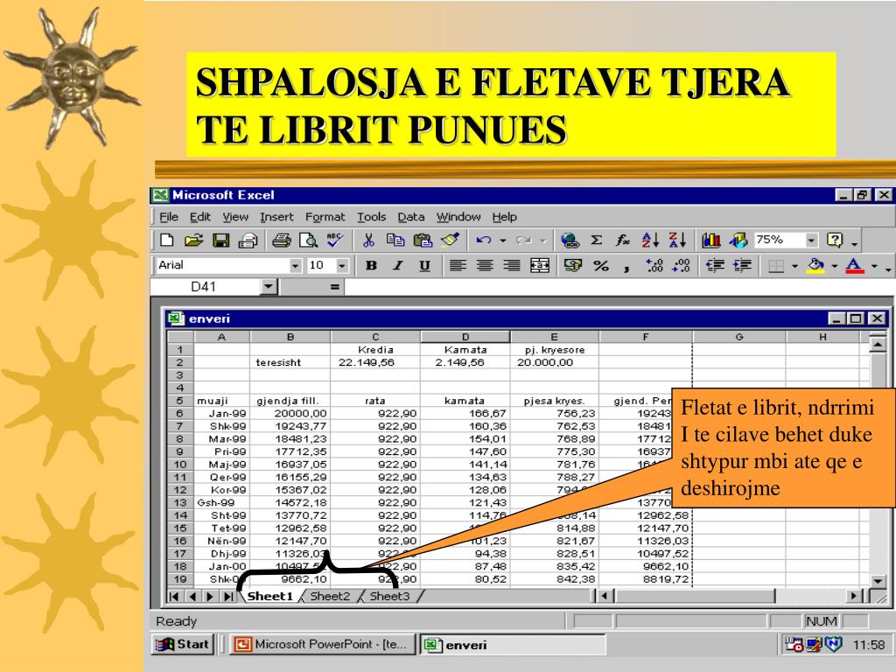Sort descending Z to A
Viewport: 896px width, 672px height.
[677, 240]
